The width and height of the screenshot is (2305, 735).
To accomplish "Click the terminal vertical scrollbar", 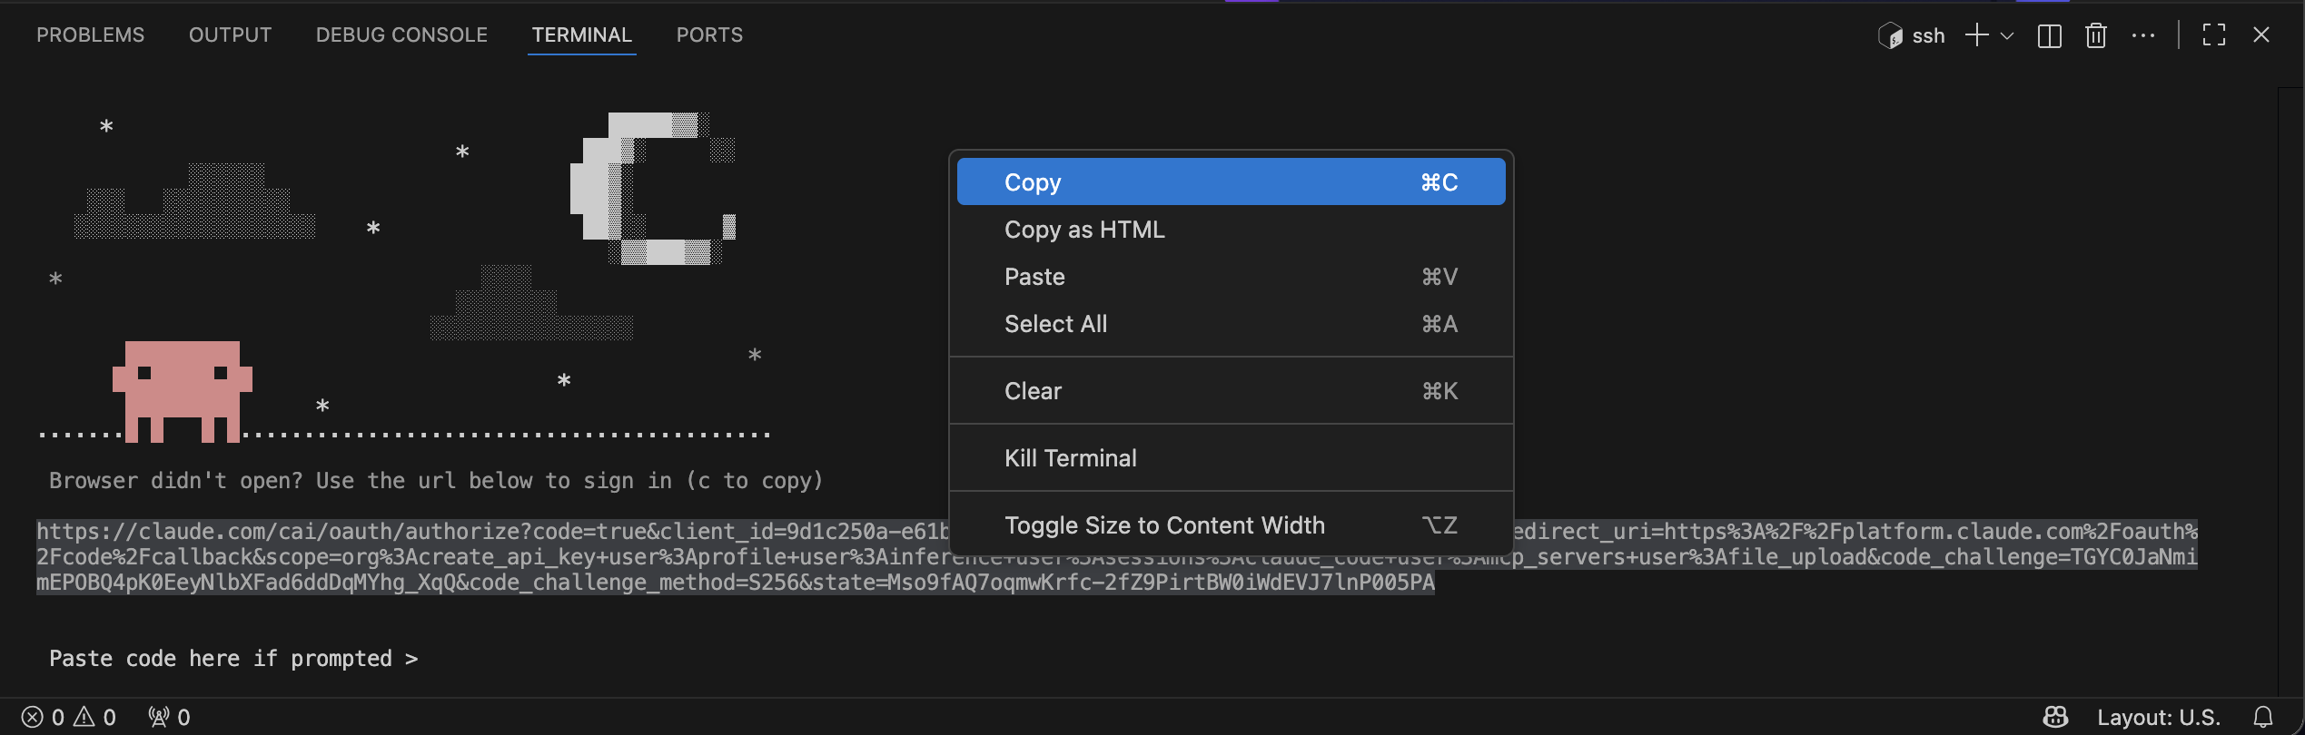I will [2290, 390].
